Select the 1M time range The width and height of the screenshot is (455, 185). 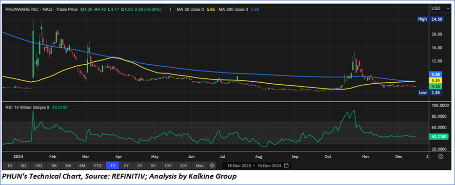(53, 166)
